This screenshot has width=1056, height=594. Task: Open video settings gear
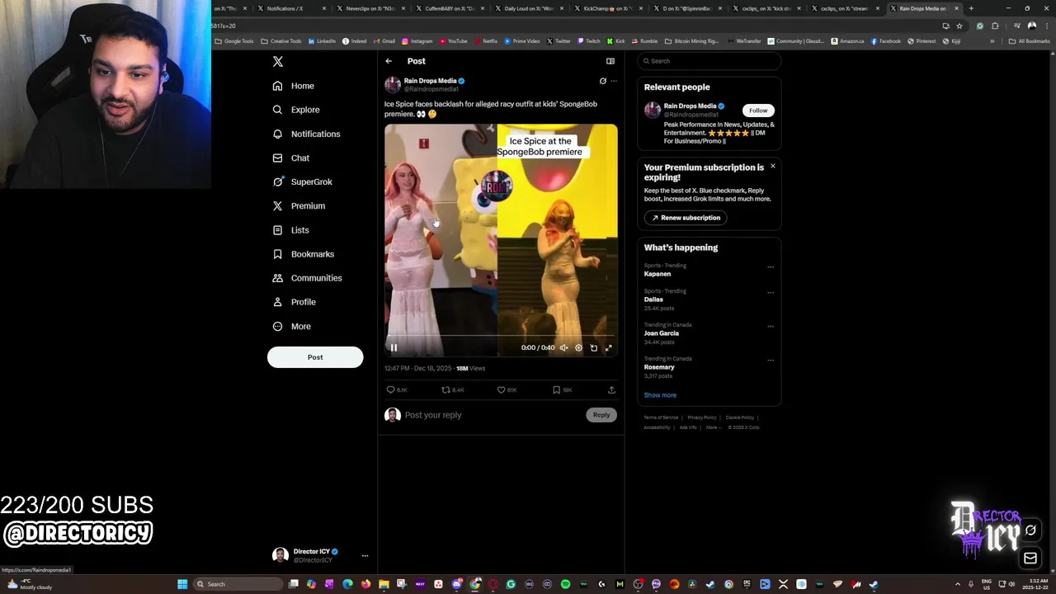tap(579, 347)
